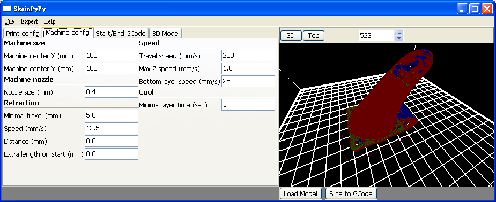Open the File menu
Image resolution: width=496 pixels, height=202 pixels.
coord(10,21)
